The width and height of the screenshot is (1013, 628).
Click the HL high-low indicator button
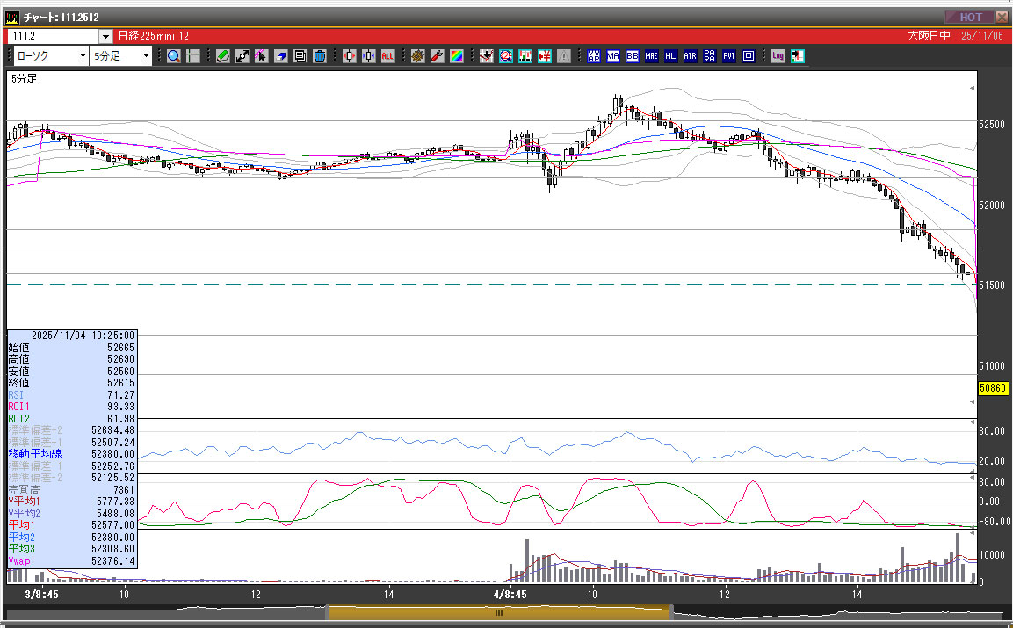(670, 56)
